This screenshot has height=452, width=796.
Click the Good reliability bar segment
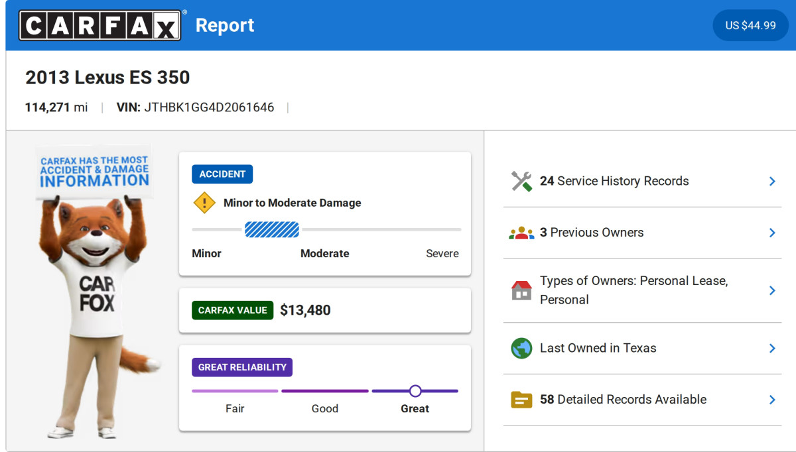325,391
